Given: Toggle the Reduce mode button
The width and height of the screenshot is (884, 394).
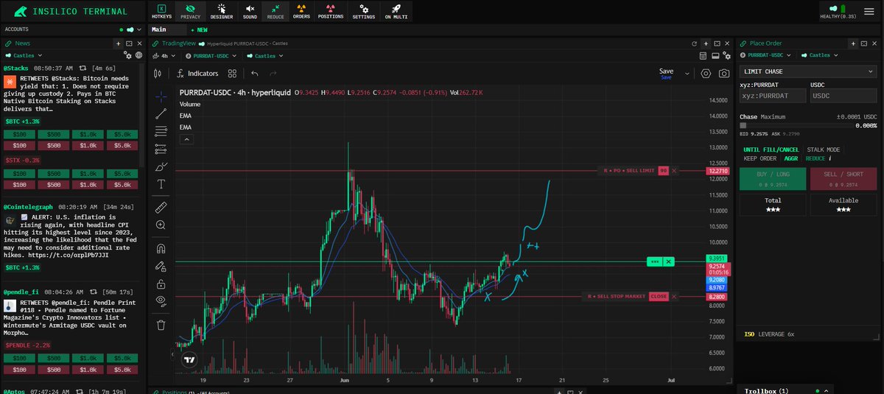Looking at the screenshot, I should [275, 11].
